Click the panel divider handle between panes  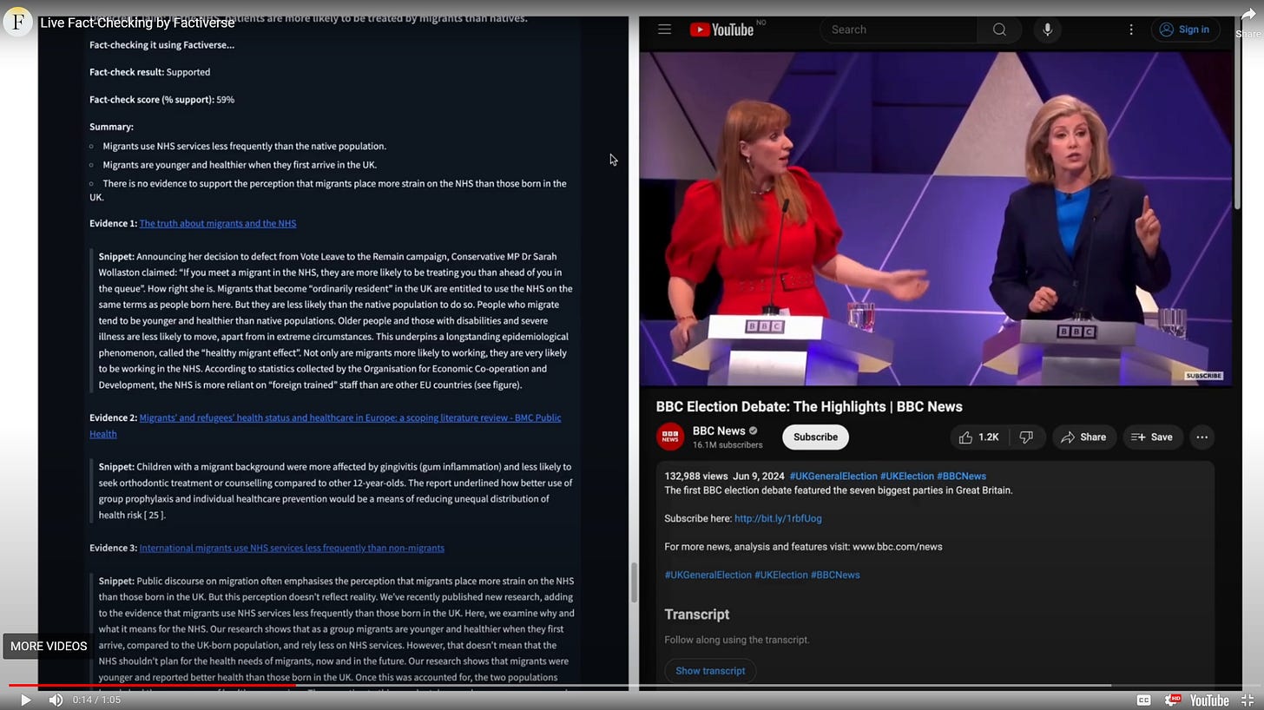(x=634, y=582)
